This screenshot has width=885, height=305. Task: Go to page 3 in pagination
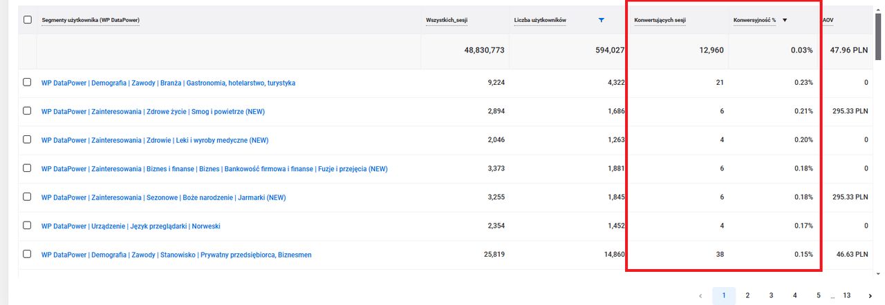[771, 295]
